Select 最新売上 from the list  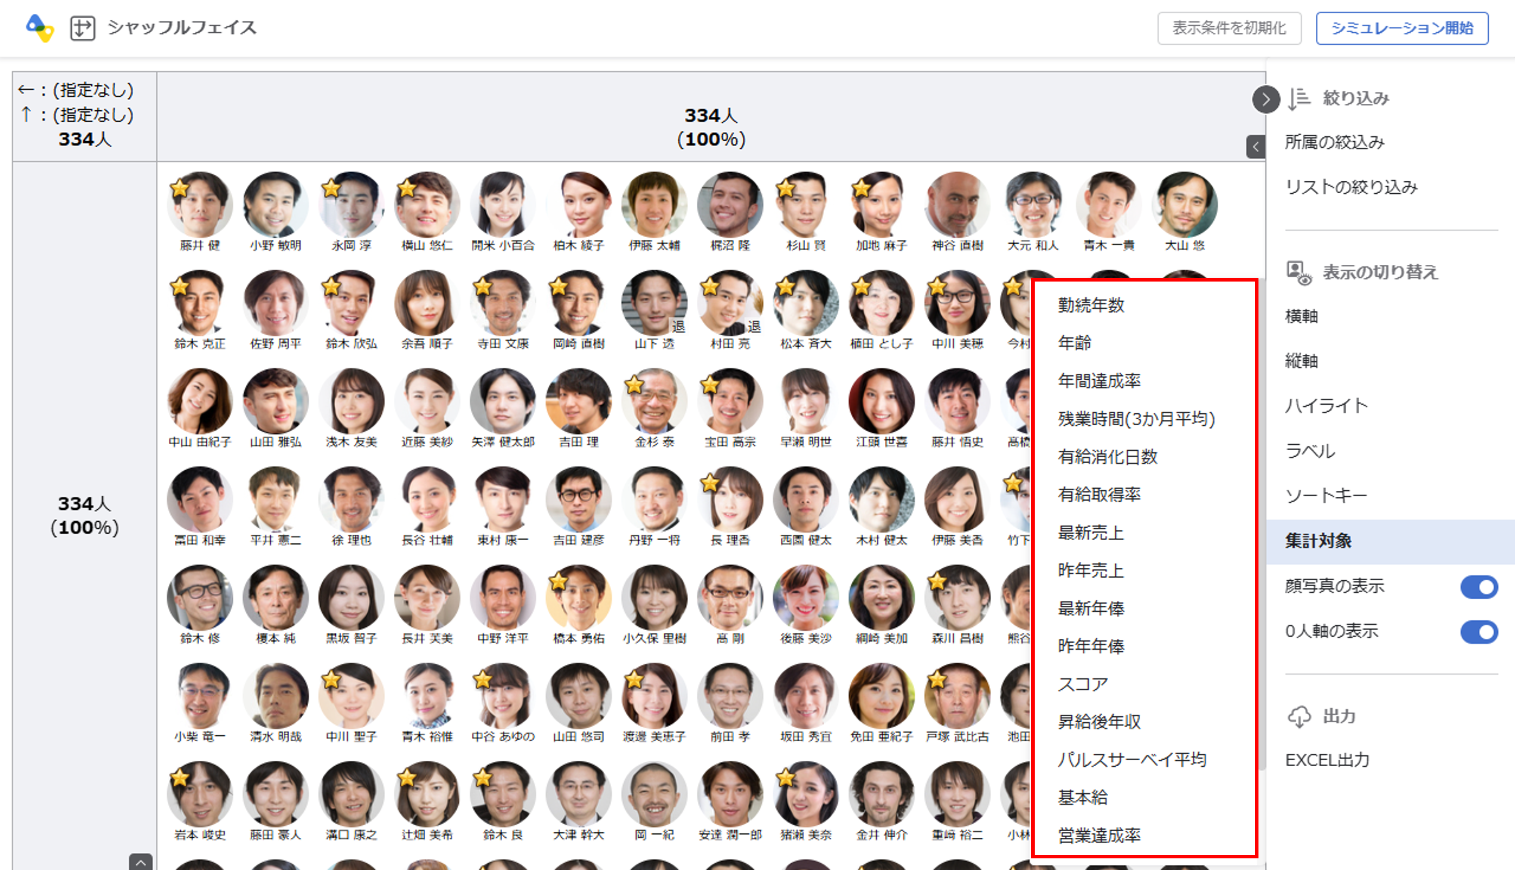tap(1091, 533)
